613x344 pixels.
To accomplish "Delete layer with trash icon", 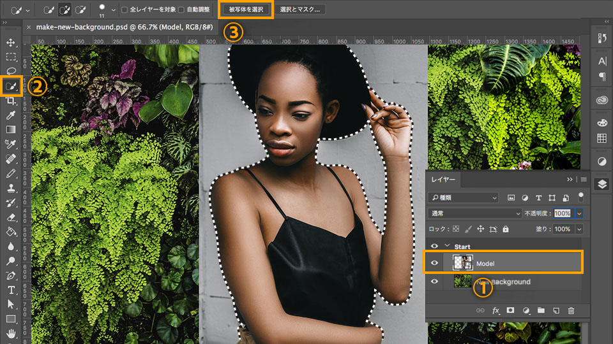I will pos(571,310).
